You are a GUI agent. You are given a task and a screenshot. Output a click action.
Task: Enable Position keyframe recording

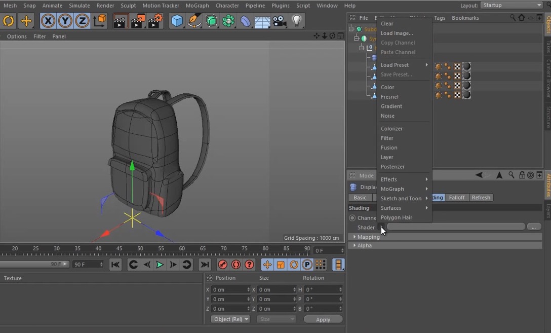(x=267, y=264)
